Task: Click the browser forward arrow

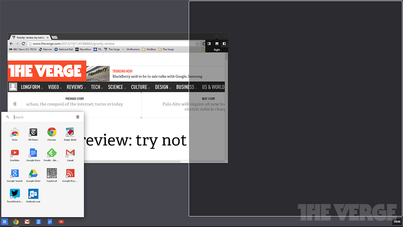Action: pyautogui.click(x=17, y=44)
